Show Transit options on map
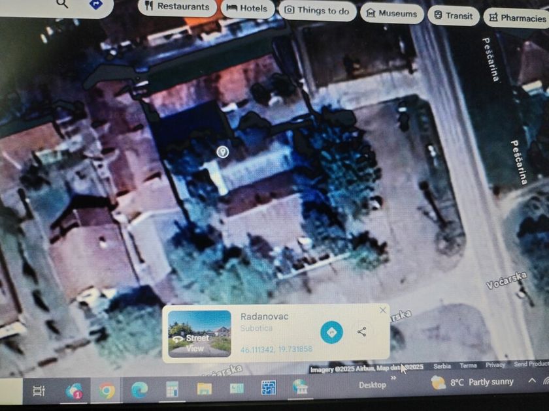 pyautogui.click(x=453, y=16)
